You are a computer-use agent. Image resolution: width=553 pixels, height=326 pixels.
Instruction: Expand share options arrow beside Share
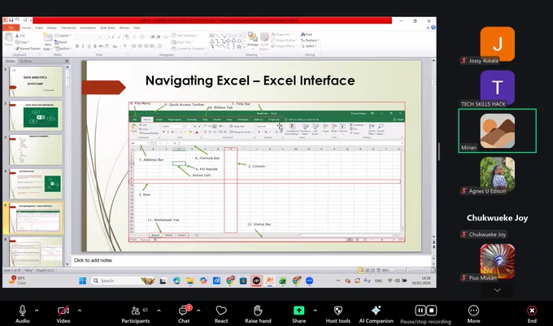point(316,311)
